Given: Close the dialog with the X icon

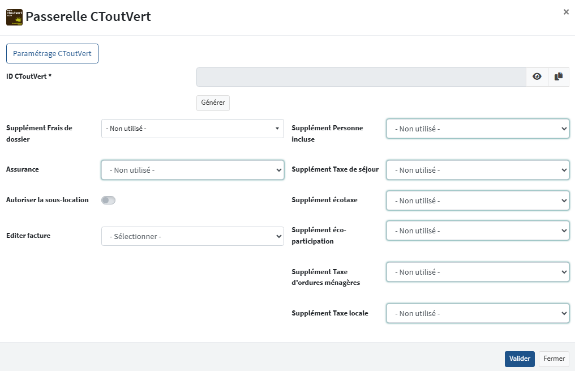Looking at the screenshot, I should [566, 12].
